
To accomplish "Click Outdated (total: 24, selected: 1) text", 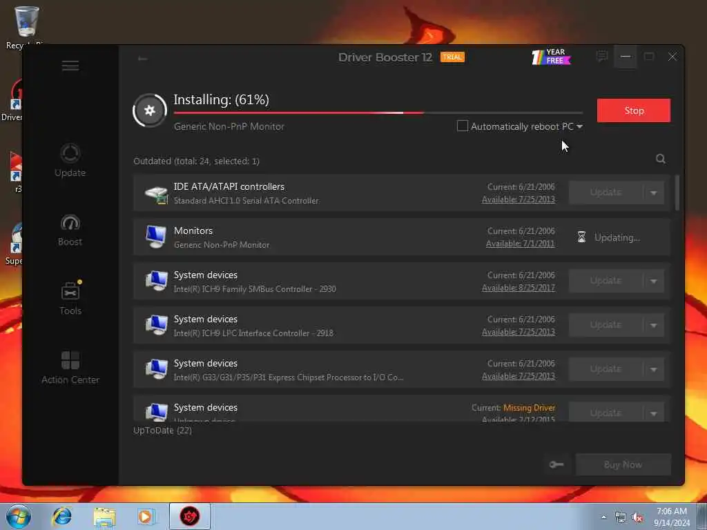I will (196, 161).
